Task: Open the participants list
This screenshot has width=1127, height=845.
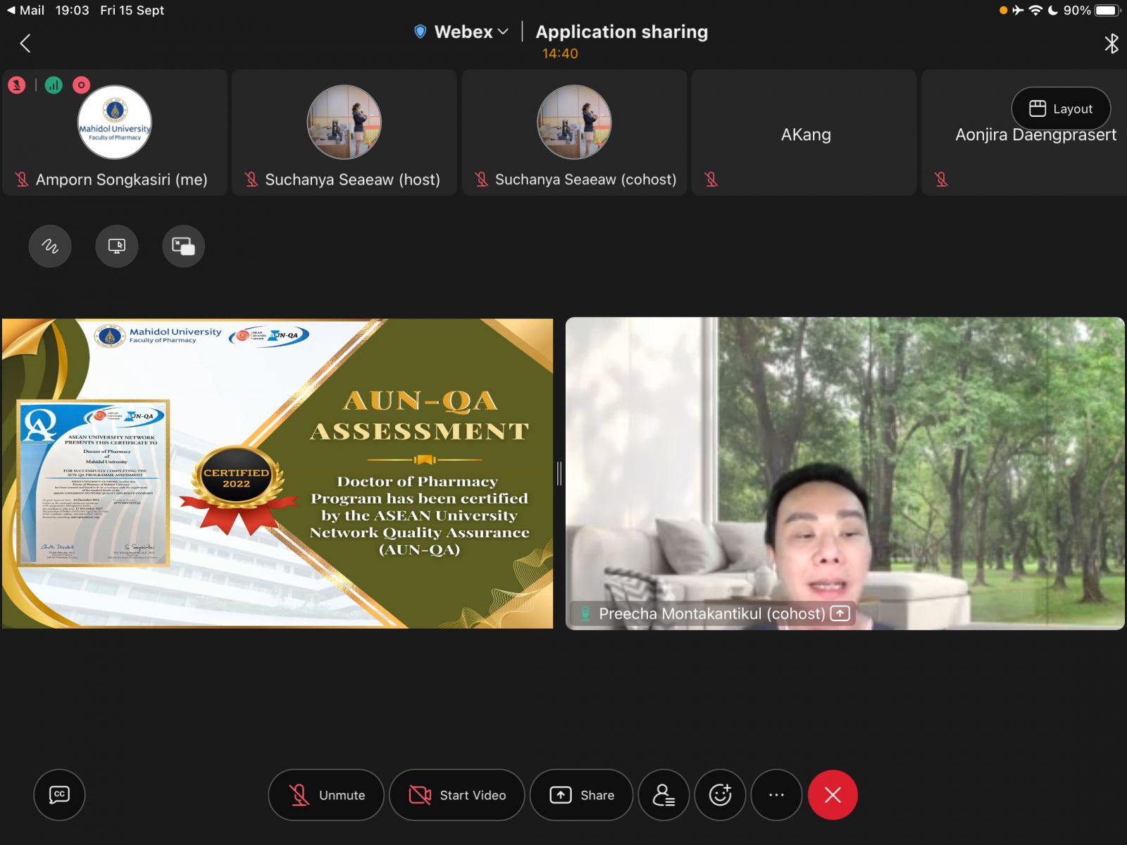Action: tap(664, 795)
